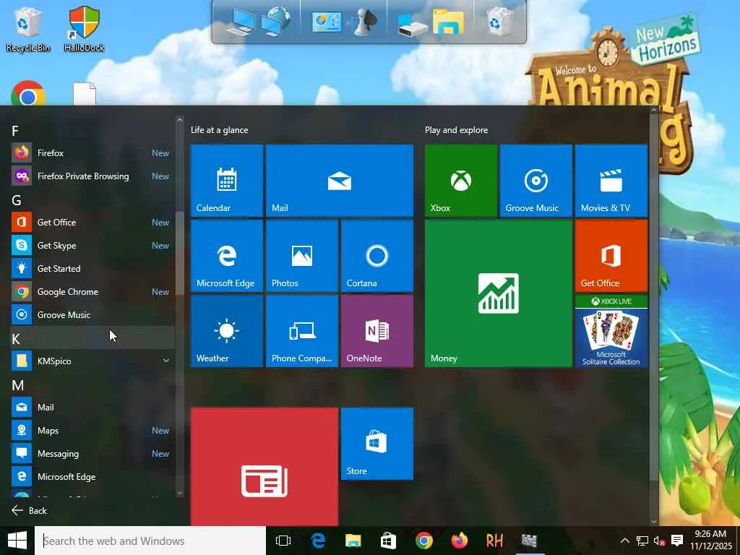Open Get Office in the app list
Image resolution: width=740 pixels, height=555 pixels.
coord(92,223)
